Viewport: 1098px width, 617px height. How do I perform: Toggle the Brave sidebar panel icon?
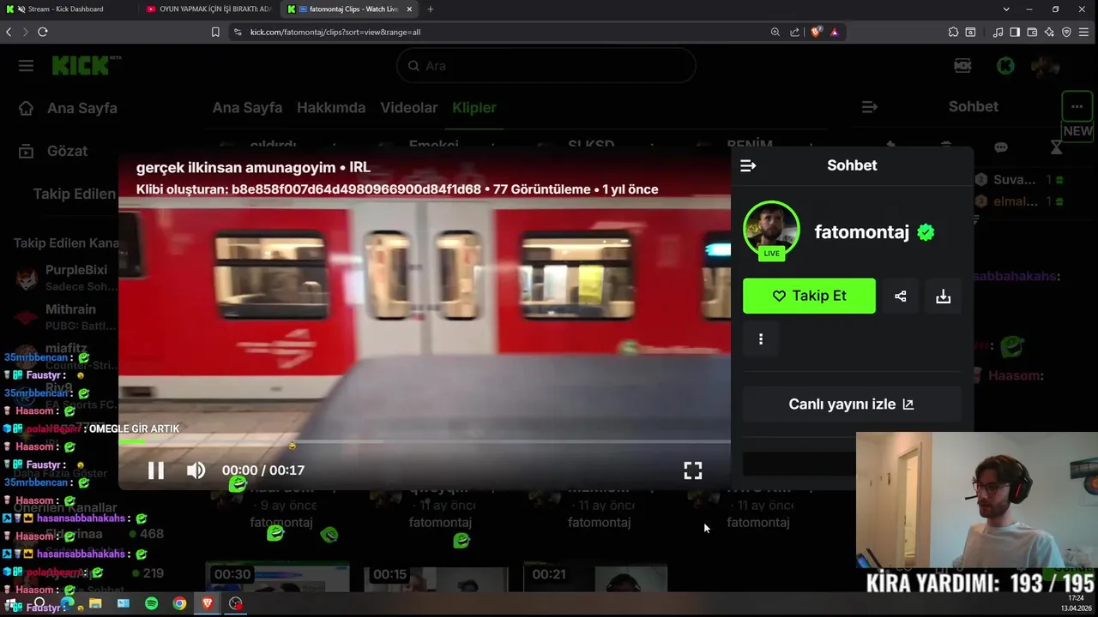[x=1015, y=32]
